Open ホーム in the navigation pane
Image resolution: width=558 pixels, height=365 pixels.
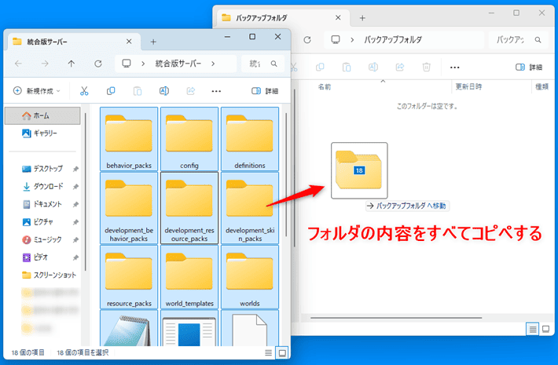41,115
